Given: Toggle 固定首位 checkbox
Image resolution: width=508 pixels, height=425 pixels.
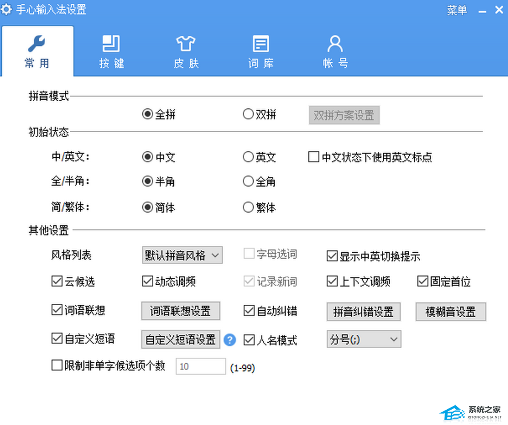Looking at the screenshot, I should tap(423, 281).
